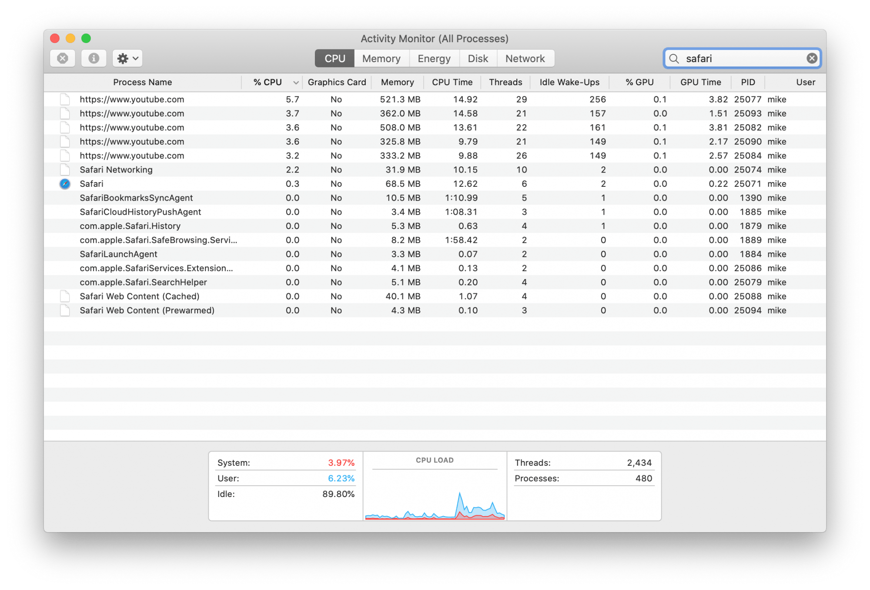
Task: Click icon beside Safari Web Content (Prewarmed)
Action: click(65, 311)
